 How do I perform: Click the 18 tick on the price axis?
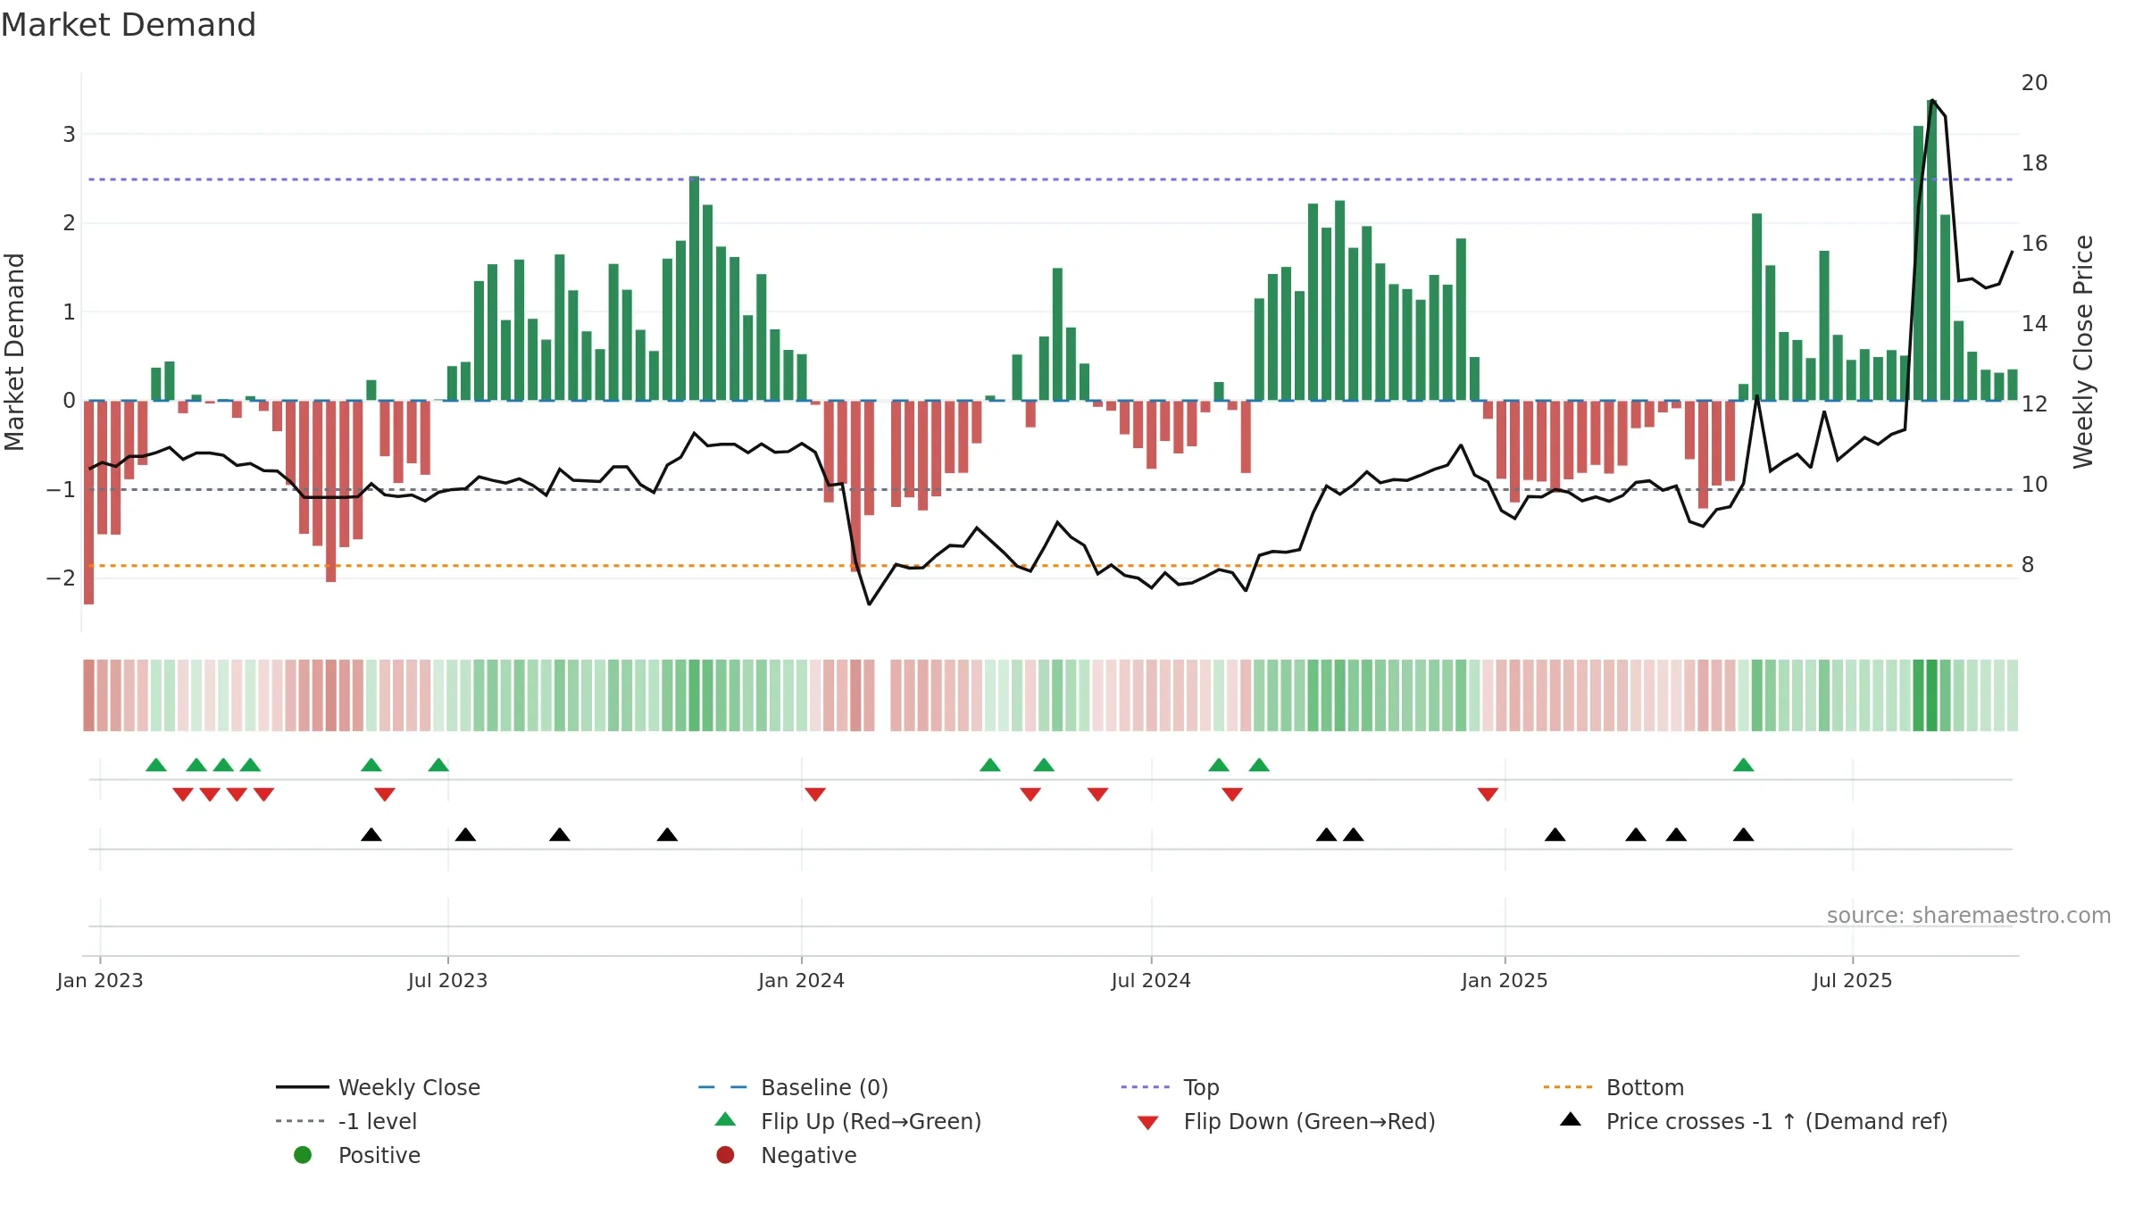(2034, 162)
